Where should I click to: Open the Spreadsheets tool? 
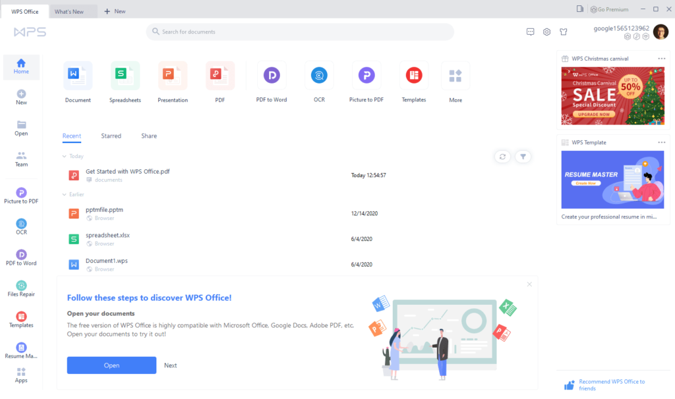[x=125, y=74]
